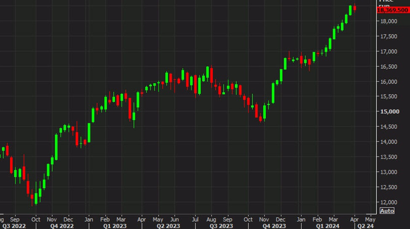The height and width of the screenshot is (229, 410).
Task: Click the Jul month label on time axis
Action: tap(195, 219)
